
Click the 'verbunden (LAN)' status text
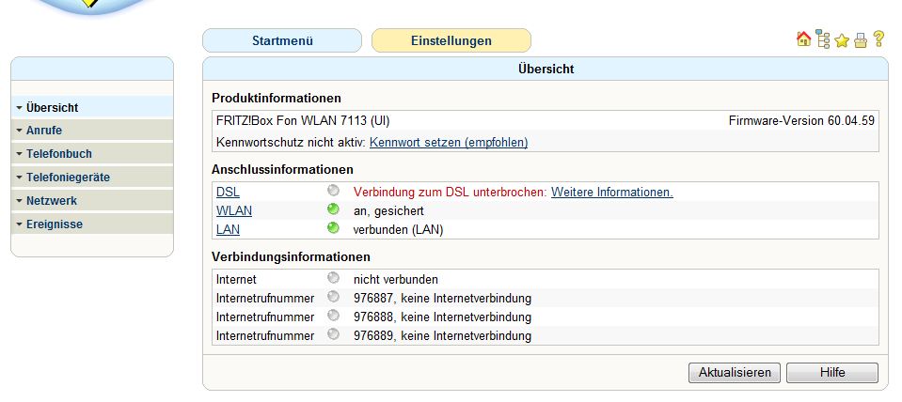point(398,230)
